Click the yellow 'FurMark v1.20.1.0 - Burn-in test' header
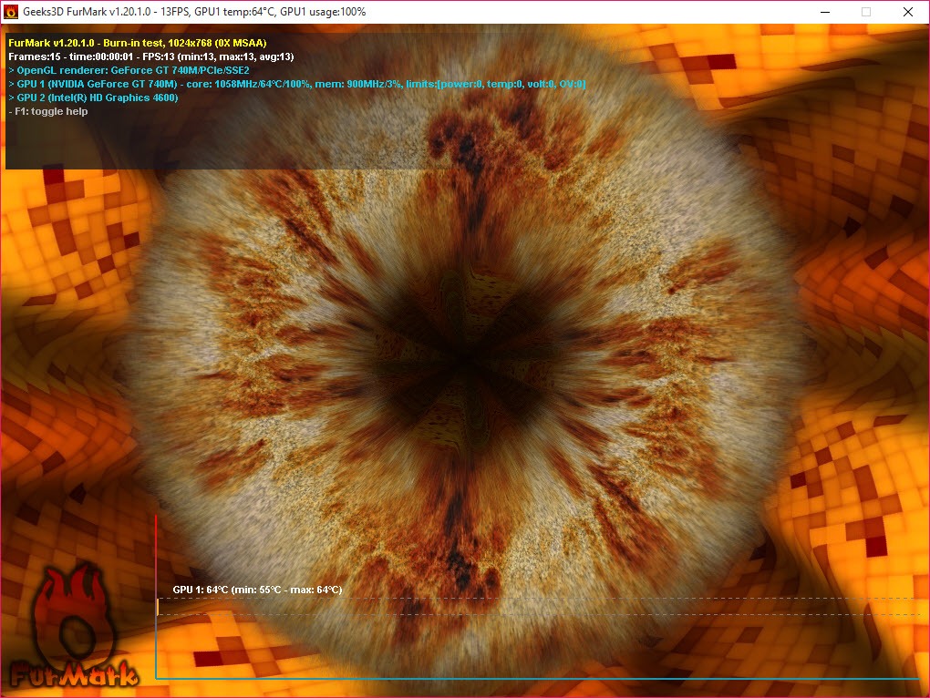The image size is (930, 698). pos(137,41)
